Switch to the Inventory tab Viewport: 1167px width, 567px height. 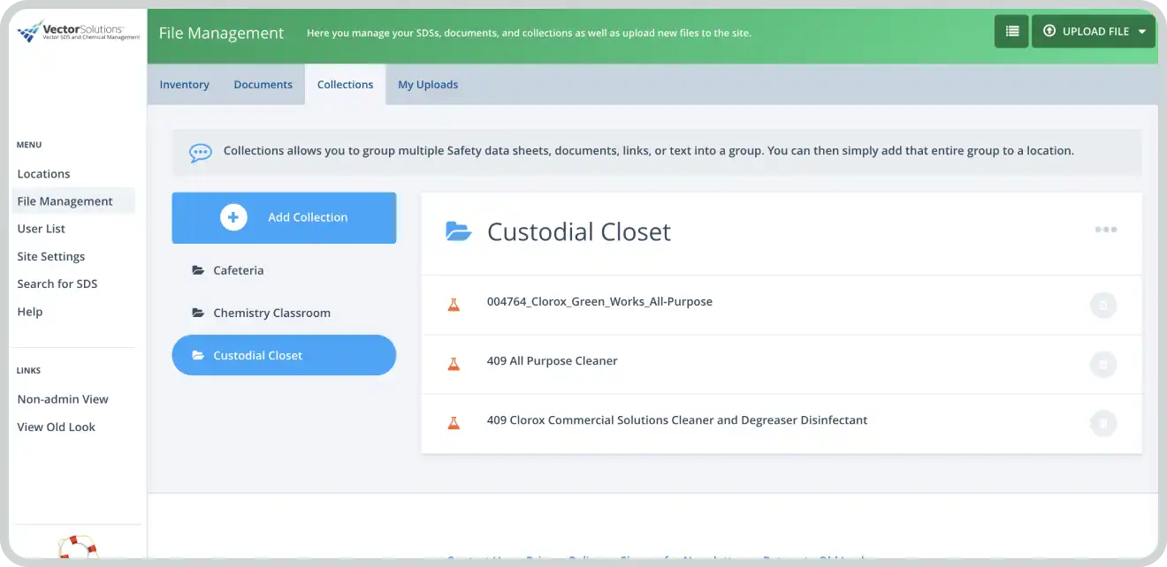coord(184,85)
